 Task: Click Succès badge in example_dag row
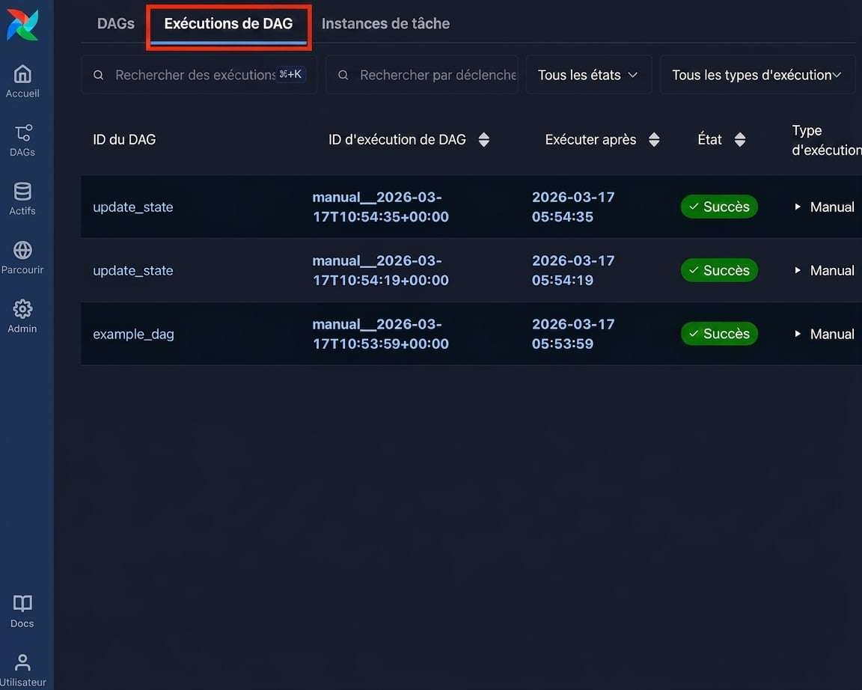719,334
